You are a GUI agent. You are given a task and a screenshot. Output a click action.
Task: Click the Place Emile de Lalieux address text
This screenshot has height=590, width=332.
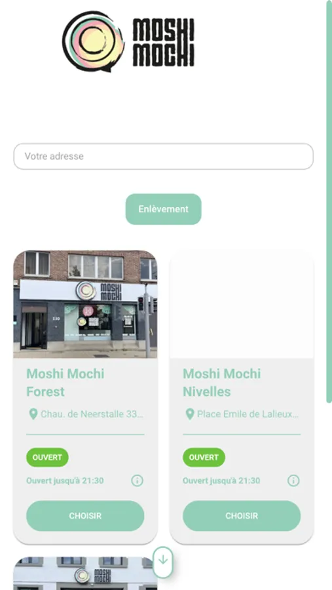point(248,414)
